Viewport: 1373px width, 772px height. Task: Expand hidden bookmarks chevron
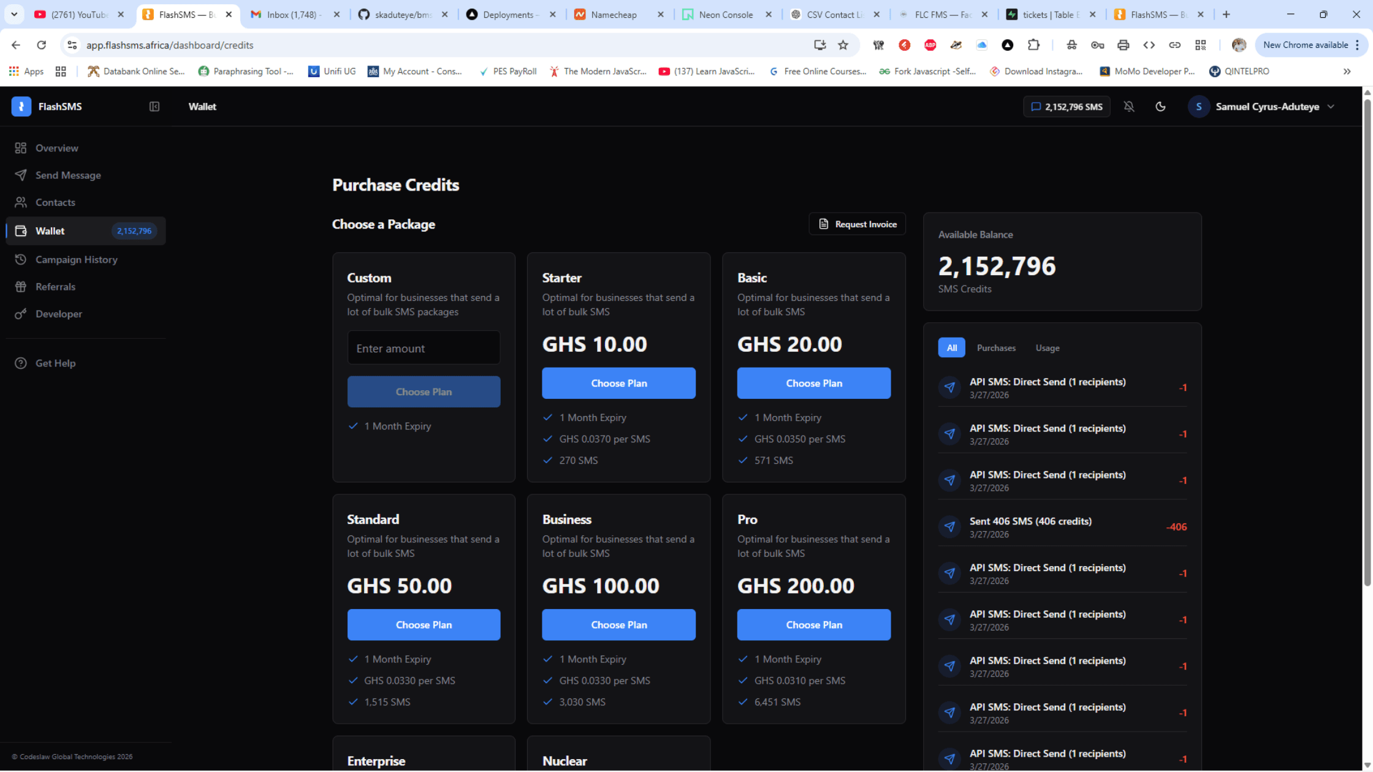[x=1347, y=72]
